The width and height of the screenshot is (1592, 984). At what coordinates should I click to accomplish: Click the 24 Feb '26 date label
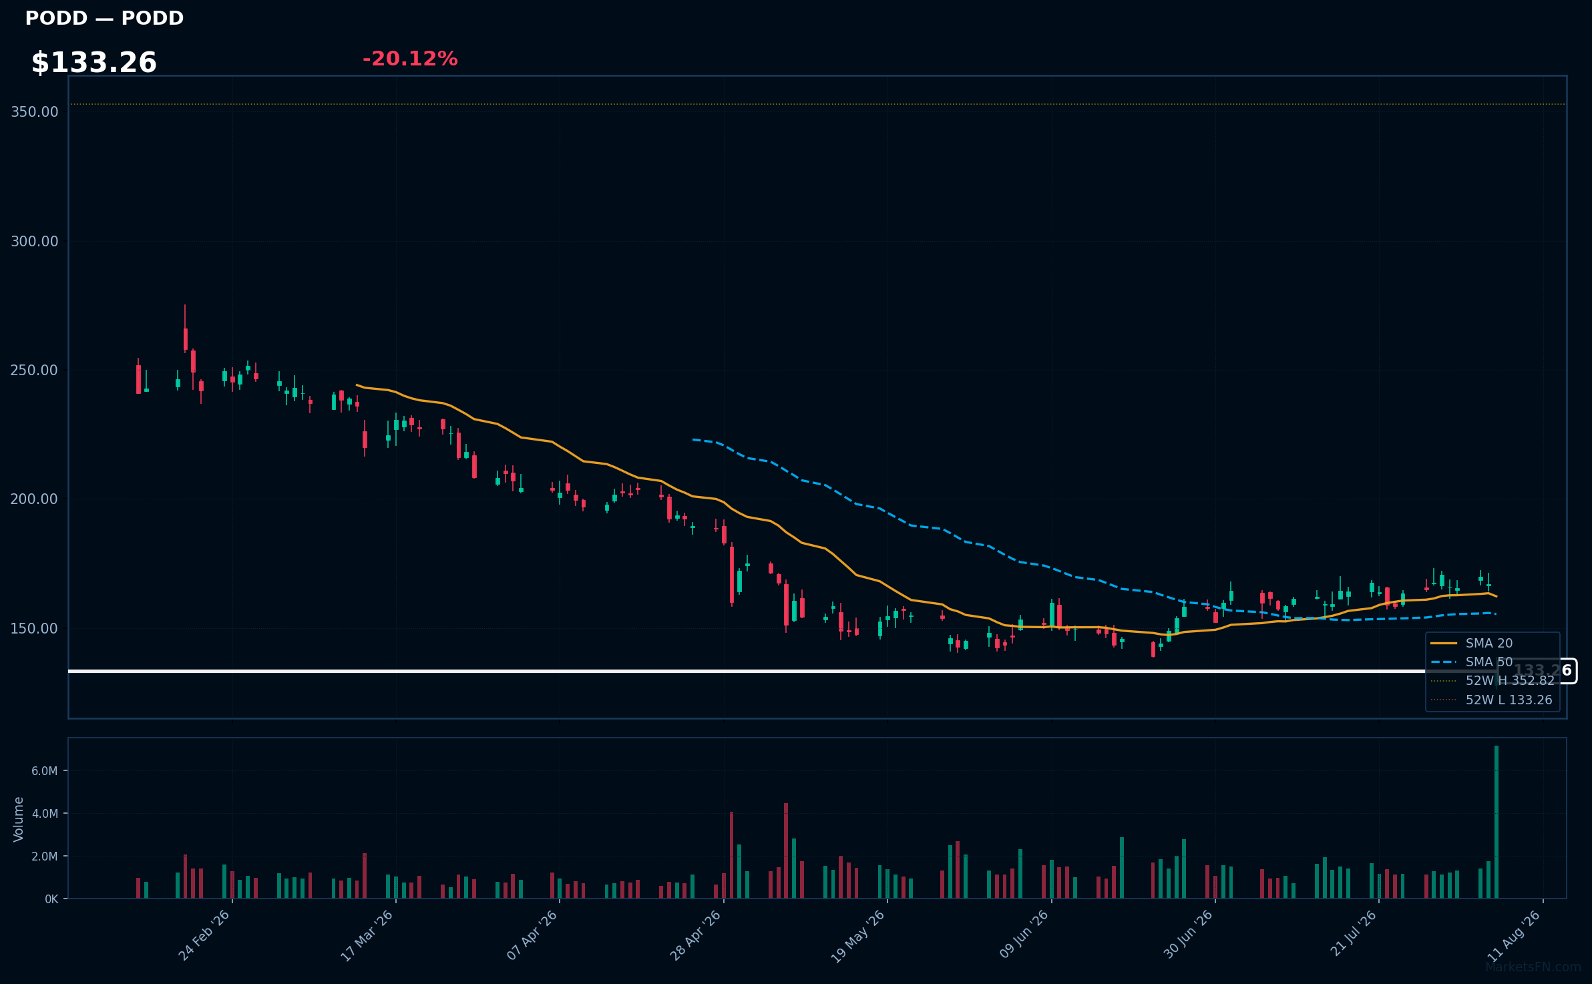click(x=204, y=935)
